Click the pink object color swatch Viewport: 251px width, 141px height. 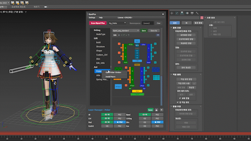coord(202,18)
